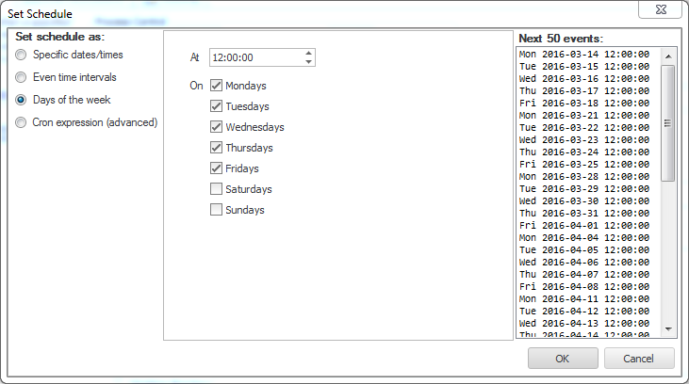Switch to Cron expression (advanced) mode
This screenshot has width=689, height=384.
(x=21, y=122)
